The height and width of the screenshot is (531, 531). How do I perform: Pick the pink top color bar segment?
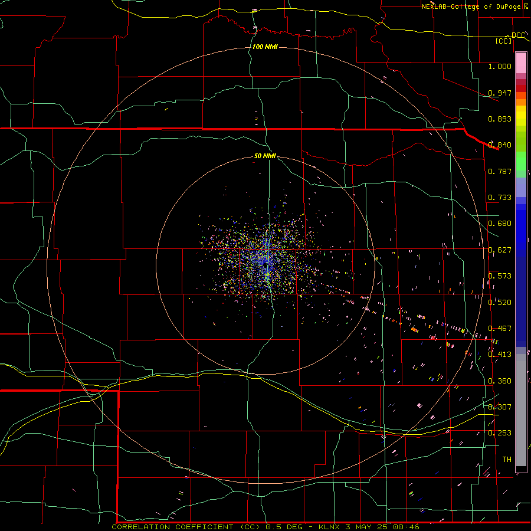pos(521,63)
